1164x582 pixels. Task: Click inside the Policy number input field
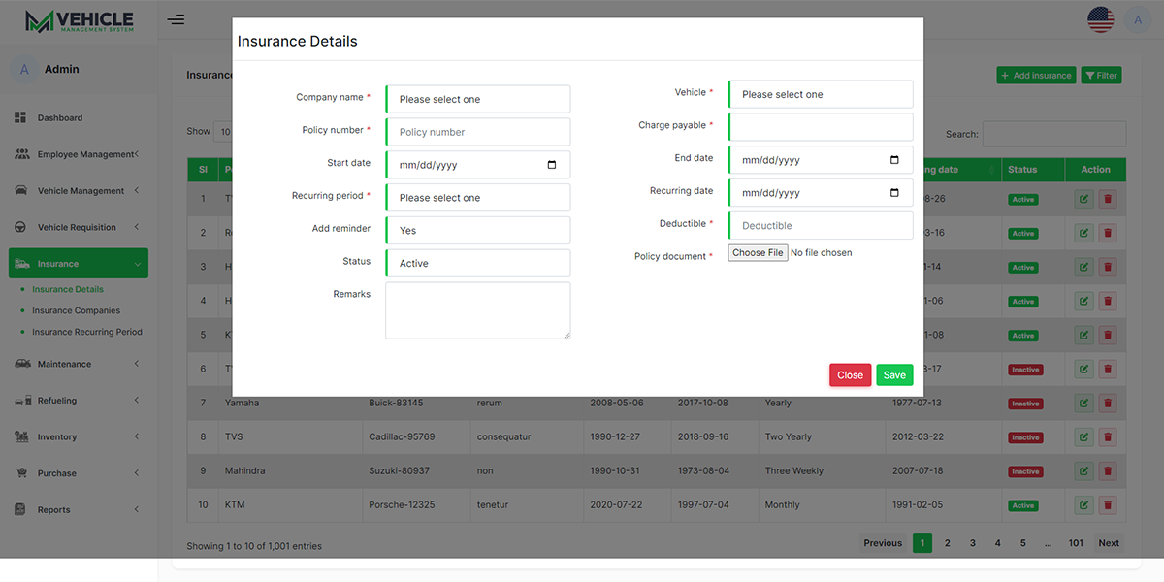pyautogui.click(x=477, y=131)
